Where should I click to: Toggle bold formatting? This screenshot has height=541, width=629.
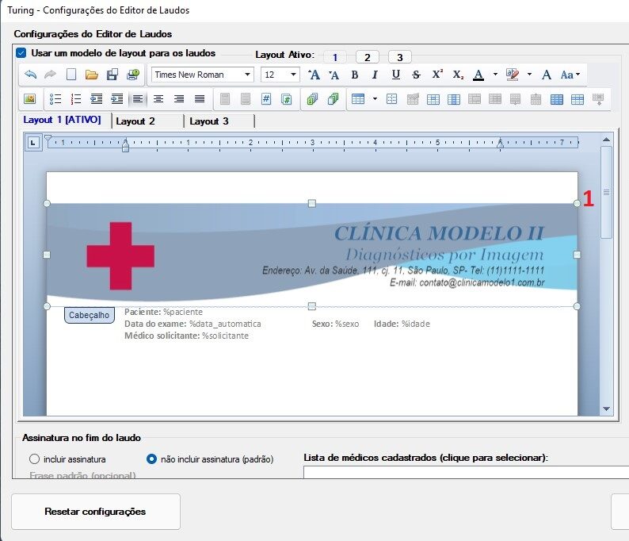coord(354,75)
